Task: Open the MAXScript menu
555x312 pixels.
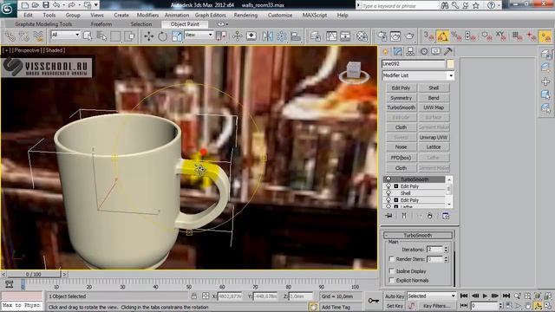Action: tap(314, 16)
